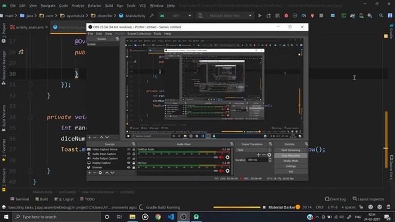
Task: Adjust Mic/Aux volume slider
Action: 178,171
